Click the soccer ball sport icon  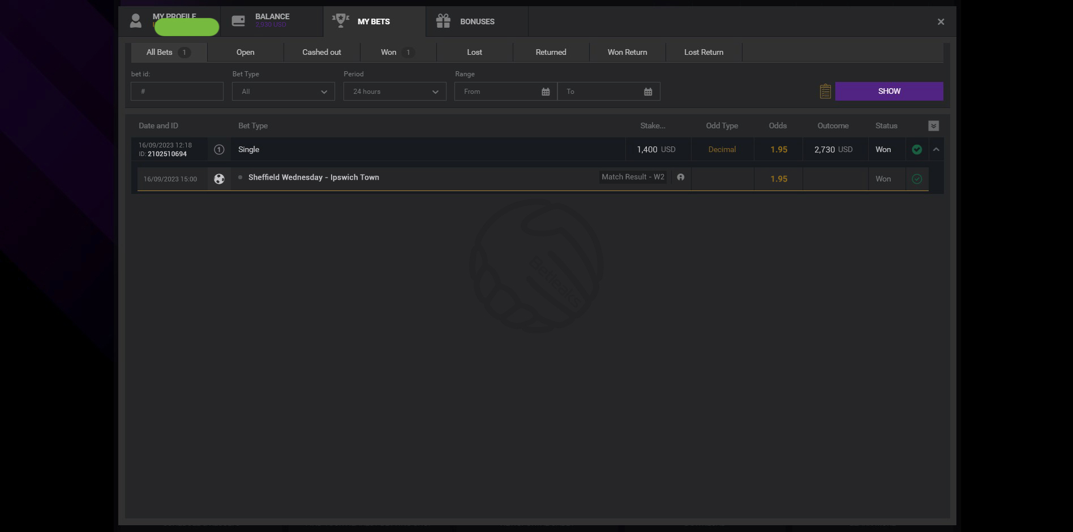[x=219, y=179]
